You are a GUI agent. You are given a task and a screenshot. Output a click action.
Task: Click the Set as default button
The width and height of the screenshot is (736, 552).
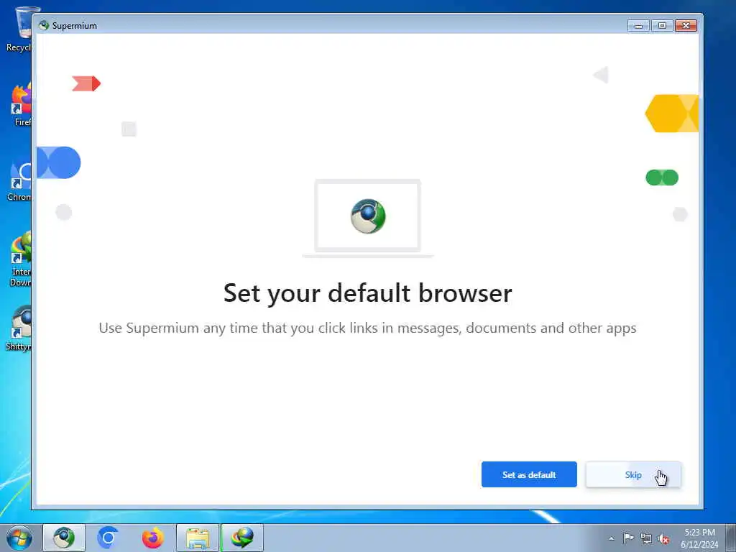pyautogui.click(x=529, y=474)
